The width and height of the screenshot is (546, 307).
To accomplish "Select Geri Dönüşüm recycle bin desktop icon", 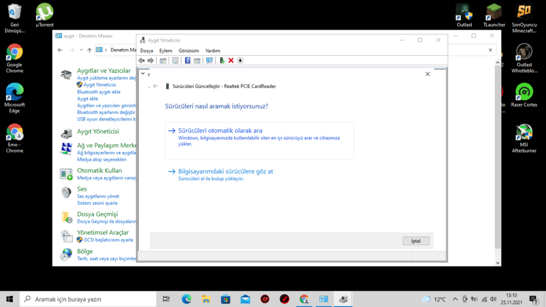I will [x=15, y=18].
